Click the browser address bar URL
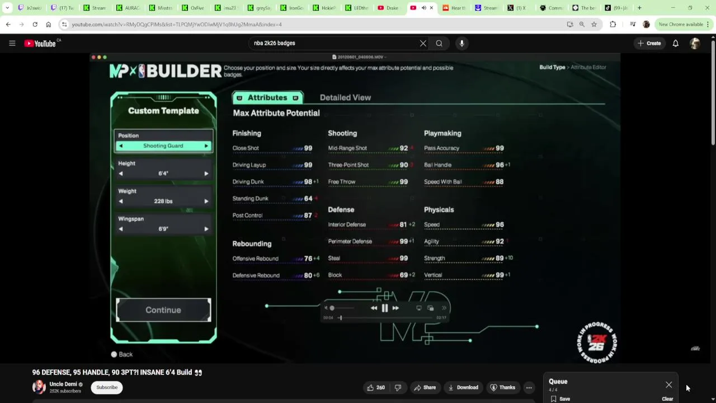 177,25
